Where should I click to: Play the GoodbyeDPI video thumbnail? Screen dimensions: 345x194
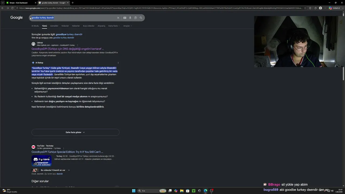(42, 161)
